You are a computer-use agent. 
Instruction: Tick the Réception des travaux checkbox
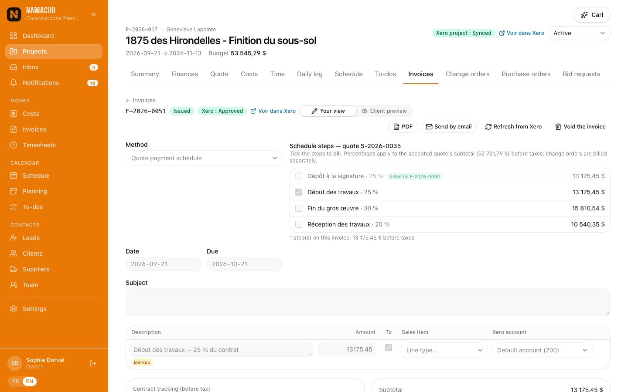click(x=299, y=224)
